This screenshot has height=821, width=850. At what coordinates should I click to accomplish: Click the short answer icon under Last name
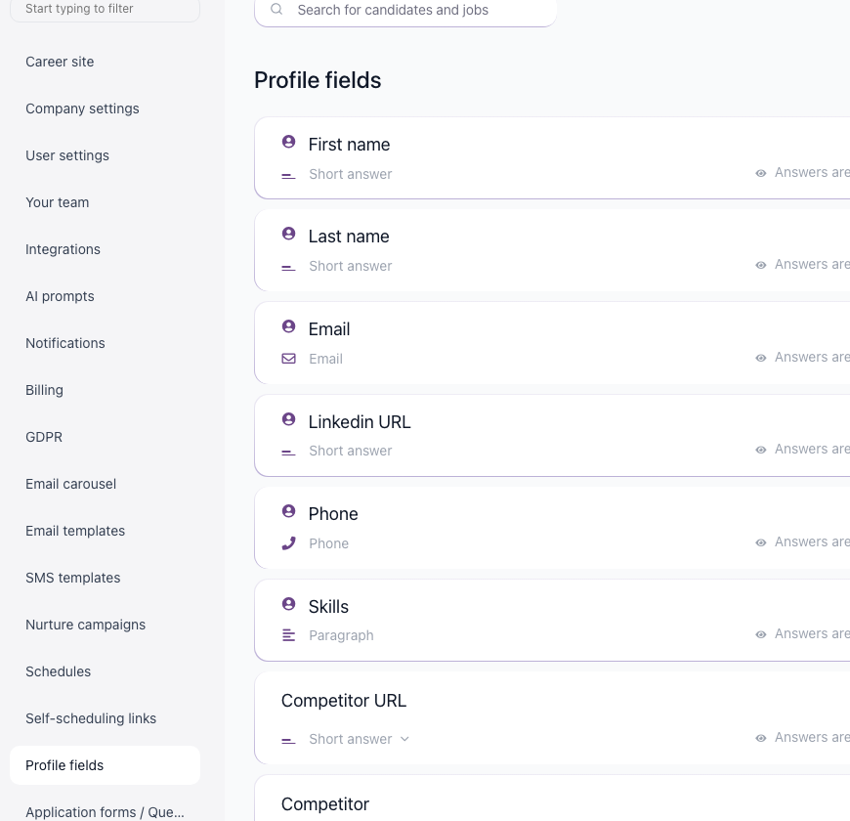288,268
